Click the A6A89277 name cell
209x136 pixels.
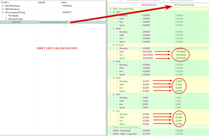(67, 12)
